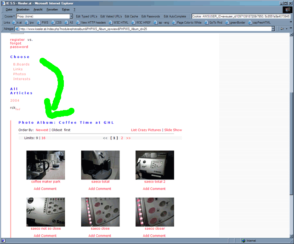The width and height of the screenshot is (294, 244).
Task: Open the address bar history dropdown arrow
Action: pyautogui.click(x=273, y=28)
